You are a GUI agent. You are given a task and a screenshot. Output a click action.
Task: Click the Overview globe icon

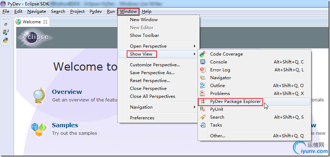pos(39,96)
